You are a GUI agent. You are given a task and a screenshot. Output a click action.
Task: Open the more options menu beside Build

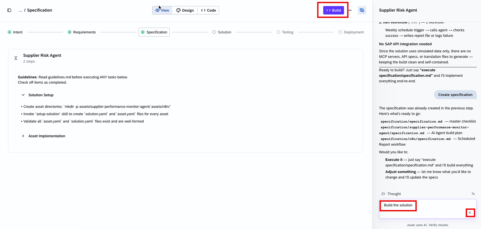point(350,10)
